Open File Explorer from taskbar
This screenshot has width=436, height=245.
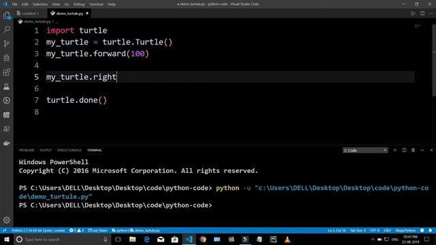pos(132,239)
